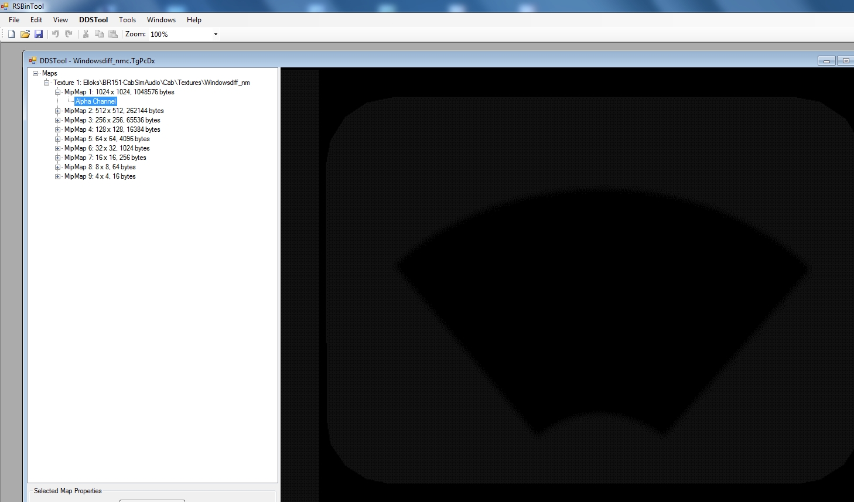Screen dimensions: 854x502
Task: Open the Edit menu
Action: [36, 20]
